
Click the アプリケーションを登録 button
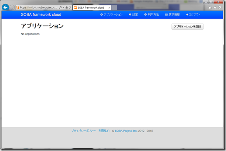187,26
